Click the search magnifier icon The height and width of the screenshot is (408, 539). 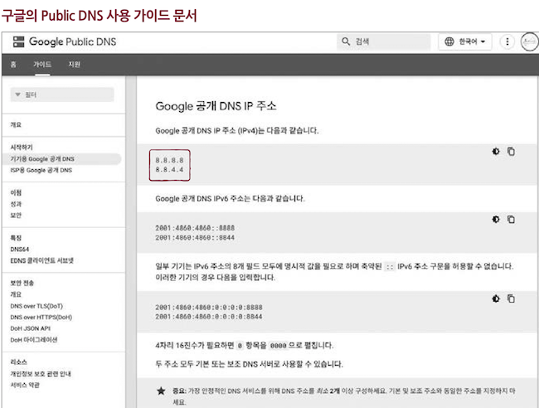346,41
